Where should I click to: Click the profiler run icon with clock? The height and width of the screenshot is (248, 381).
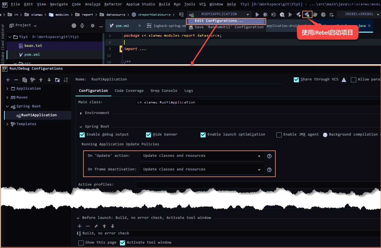coord(282,15)
